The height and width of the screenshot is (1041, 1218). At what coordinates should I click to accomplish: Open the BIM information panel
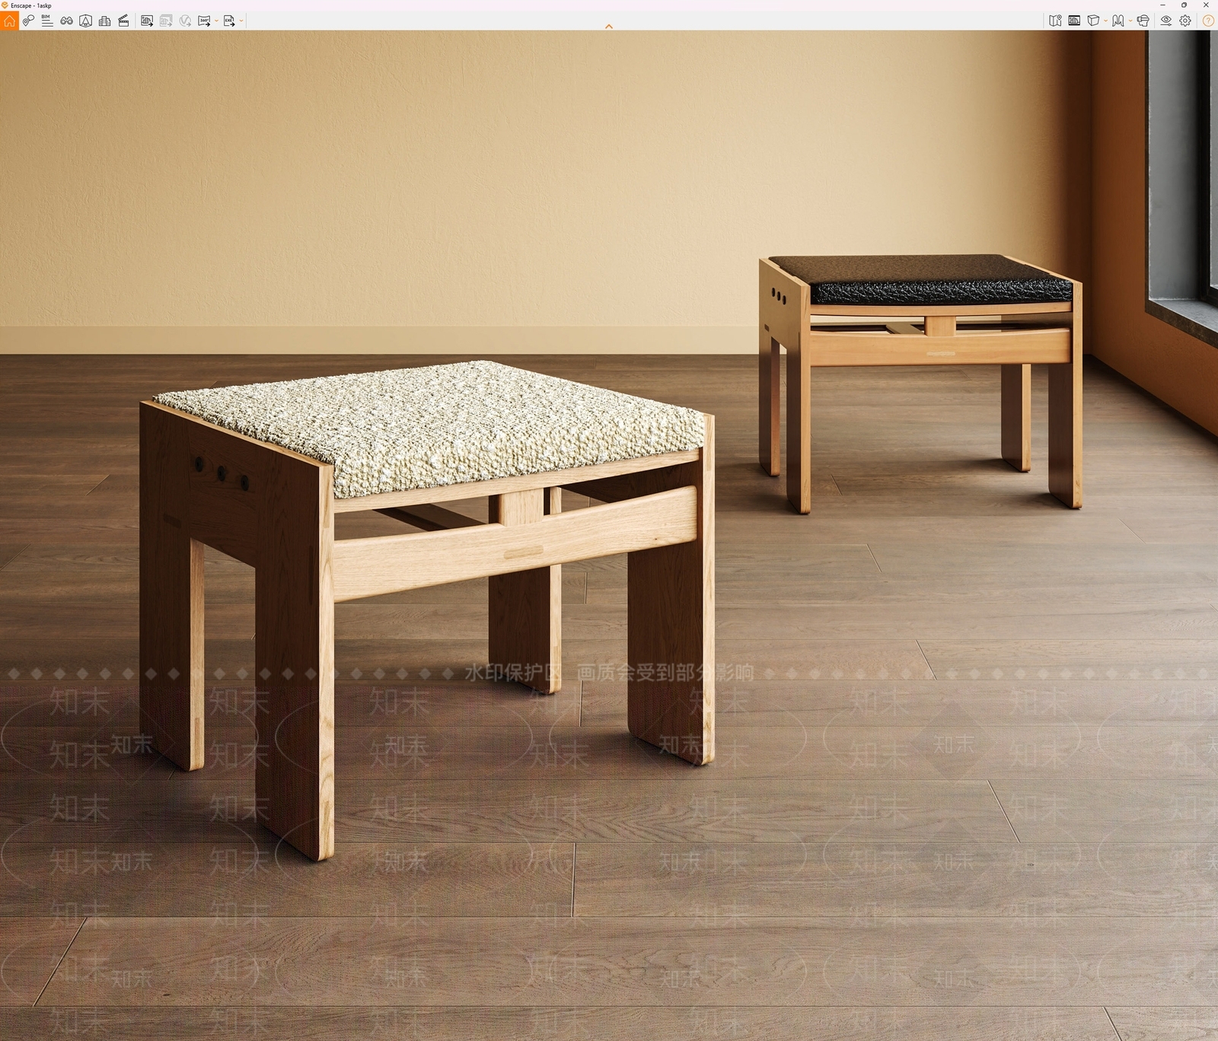coord(47,21)
